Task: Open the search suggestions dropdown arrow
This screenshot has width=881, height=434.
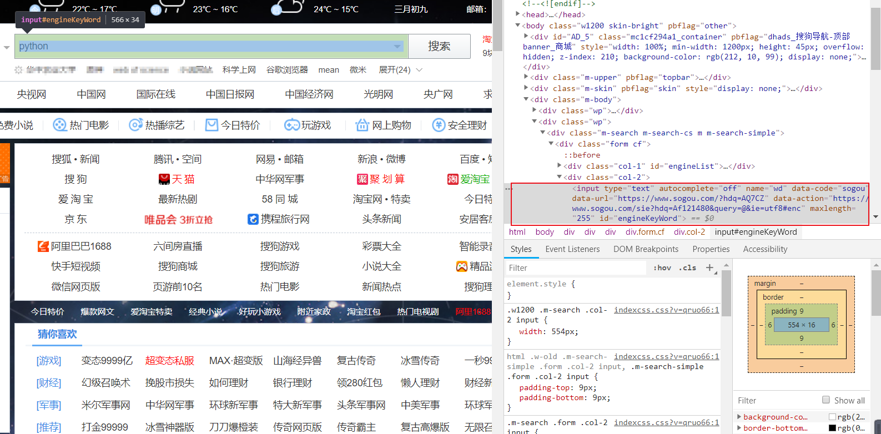Action: point(397,47)
